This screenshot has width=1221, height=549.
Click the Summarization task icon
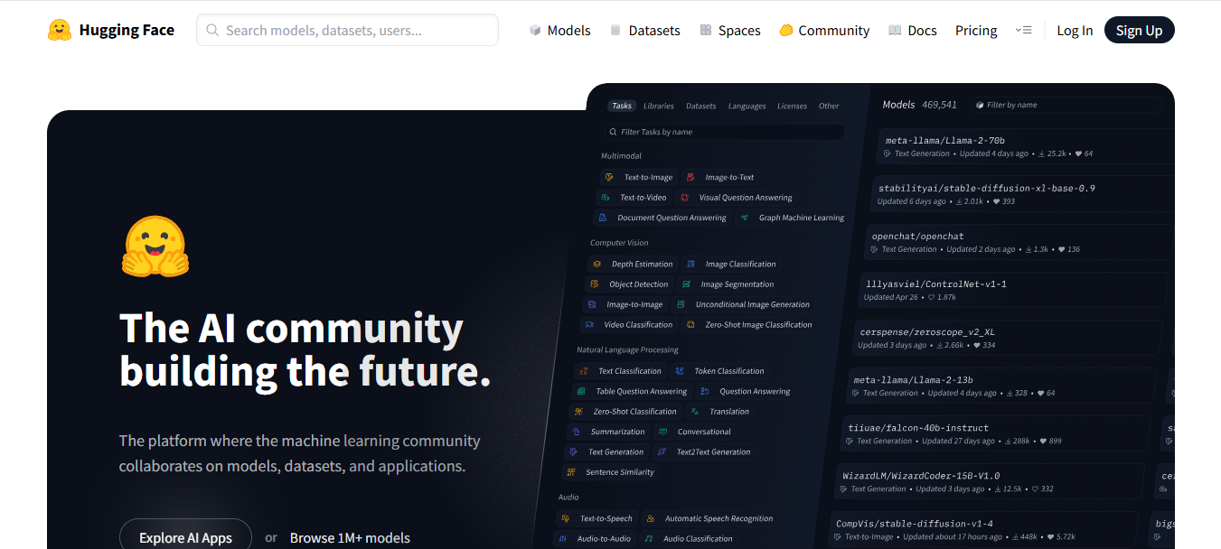click(x=577, y=432)
